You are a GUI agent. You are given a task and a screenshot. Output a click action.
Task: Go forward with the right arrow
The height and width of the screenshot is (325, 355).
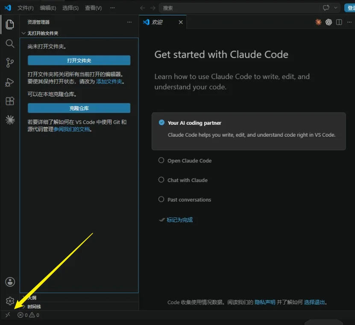[153, 8]
